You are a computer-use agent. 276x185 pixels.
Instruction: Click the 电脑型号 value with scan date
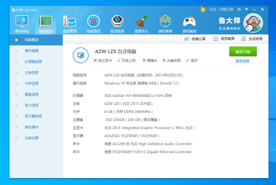click(144, 75)
